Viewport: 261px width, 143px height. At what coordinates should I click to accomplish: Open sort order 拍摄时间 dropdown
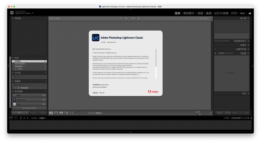99,113
